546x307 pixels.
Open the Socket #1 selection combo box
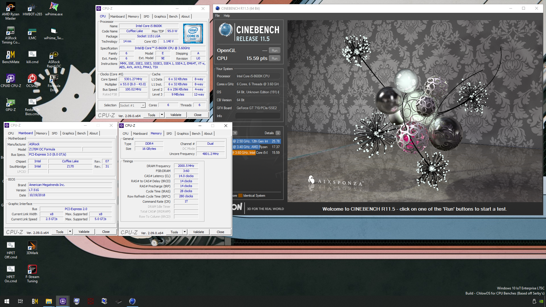pyautogui.click(x=133, y=105)
